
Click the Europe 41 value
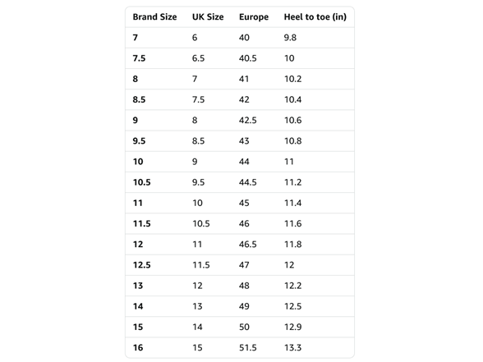[244, 79]
